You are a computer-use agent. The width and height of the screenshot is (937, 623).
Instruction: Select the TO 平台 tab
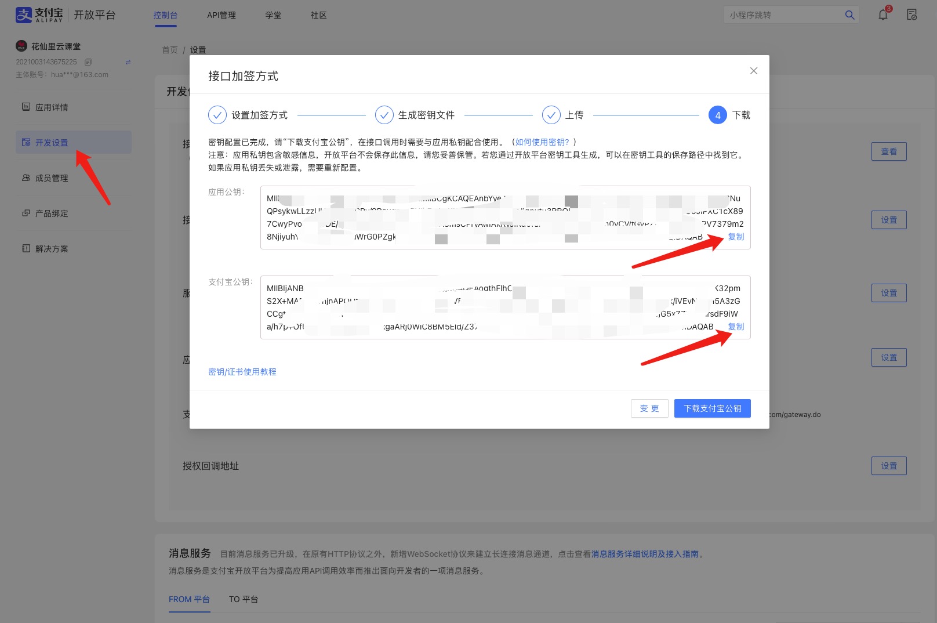pos(244,599)
